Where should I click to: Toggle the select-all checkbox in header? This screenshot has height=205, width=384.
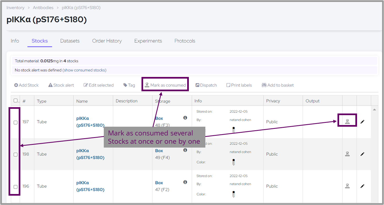pos(16,101)
